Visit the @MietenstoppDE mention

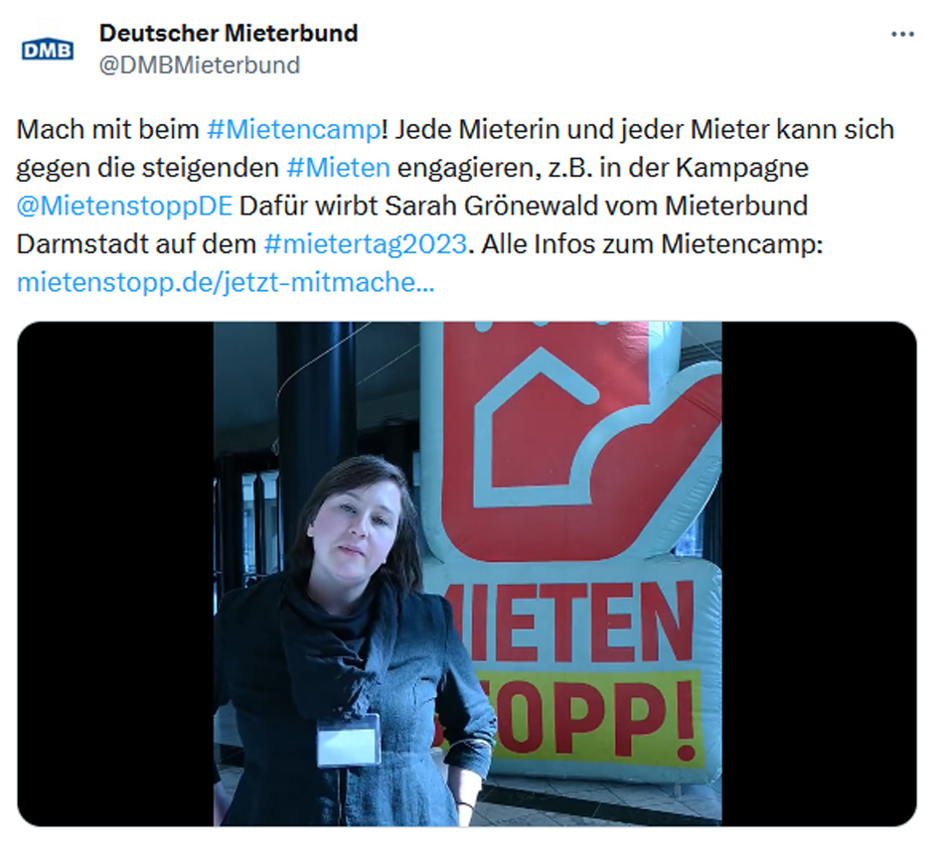pyautogui.click(x=124, y=206)
